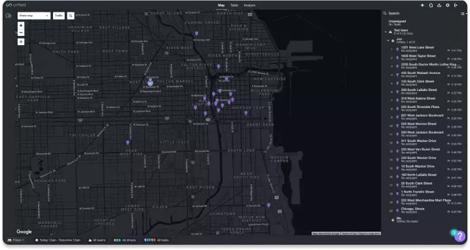Click the recenter map crosshair button
The height and width of the screenshot is (250, 470).
[x=21, y=42]
